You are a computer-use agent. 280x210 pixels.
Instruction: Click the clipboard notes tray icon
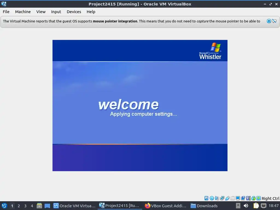tap(256, 206)
